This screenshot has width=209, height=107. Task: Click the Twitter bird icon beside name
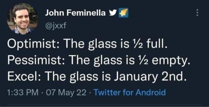113,13
